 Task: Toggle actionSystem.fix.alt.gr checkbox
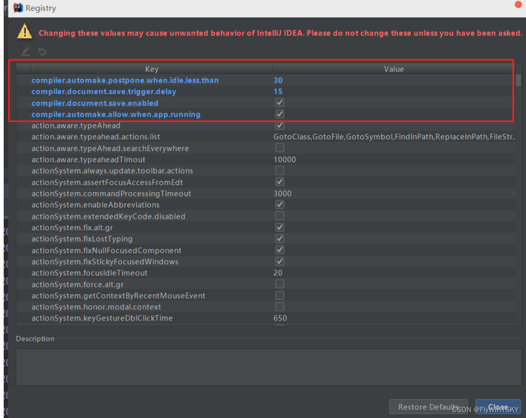point(280,227)
